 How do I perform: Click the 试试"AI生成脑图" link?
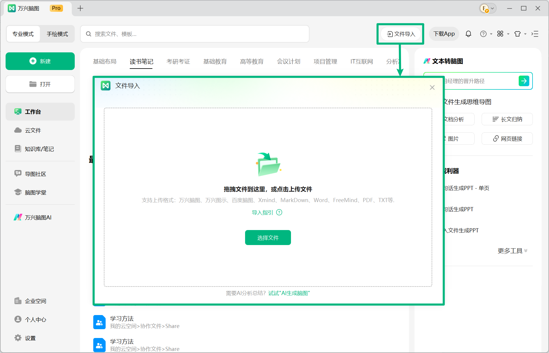pos(289,293)
